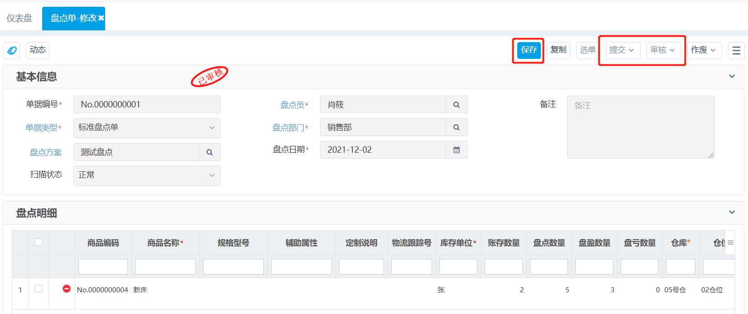Click the filter box under 商品编码
The width and height of the screenshot is (748, 314).
(103, 266)
